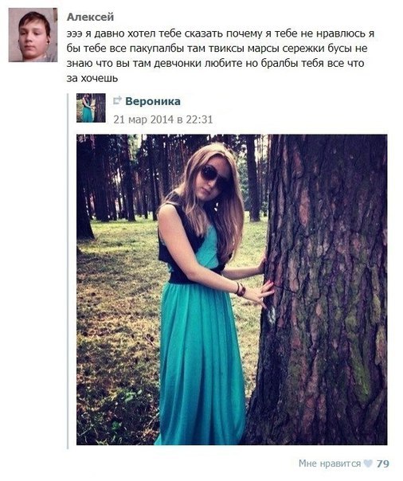The width and height of the screenshot is (403, 481).
Task: Click the word 'твиксы' in Алексей's message
Action: point(228,49)
